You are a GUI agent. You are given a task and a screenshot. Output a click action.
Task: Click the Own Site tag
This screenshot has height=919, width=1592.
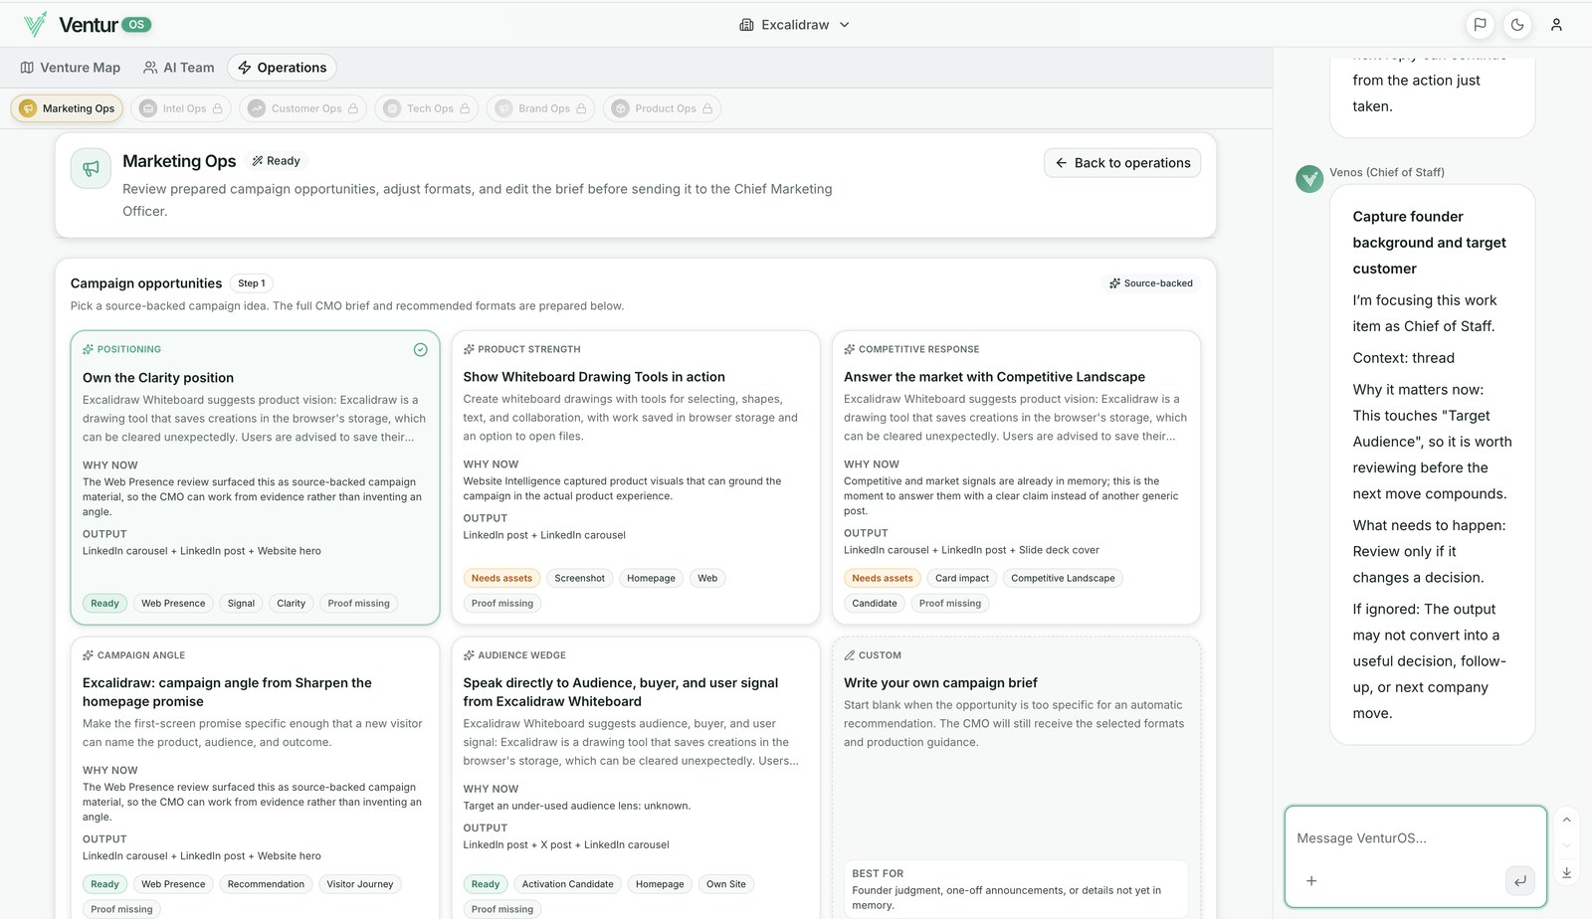(726, 884)
